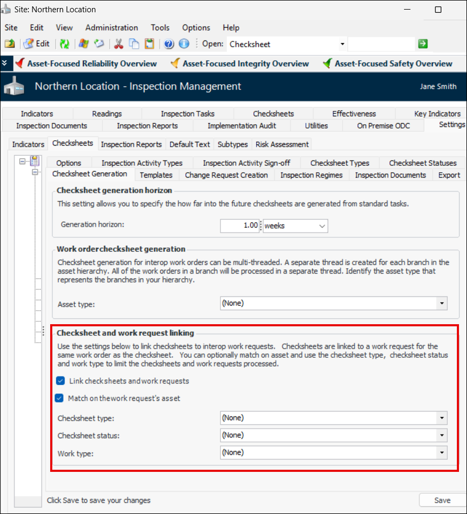Viewport: 467px width, 514px height.
Task: Open Checksheet Types sub-tab
Action: (x=339, y=163)
